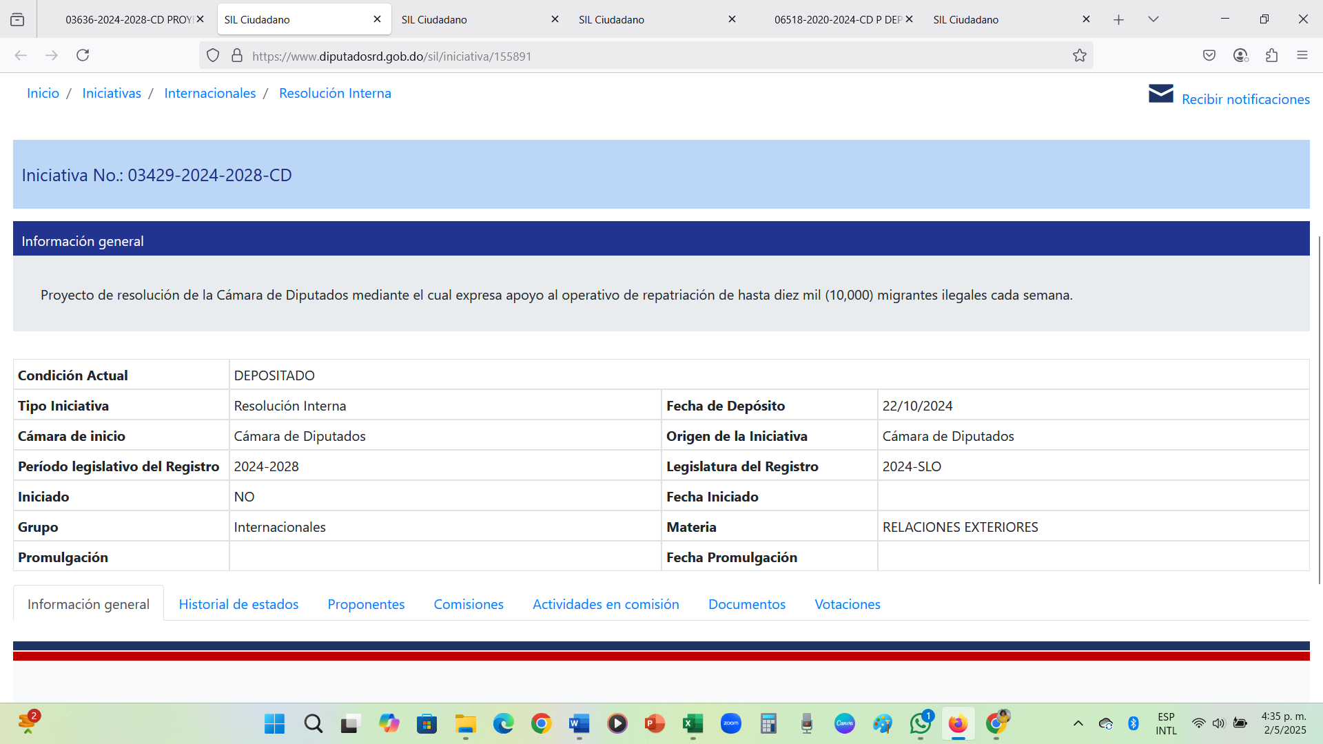Reload the current page
The height and width of the screenshot is (744, 1323).
coord(83,55)
